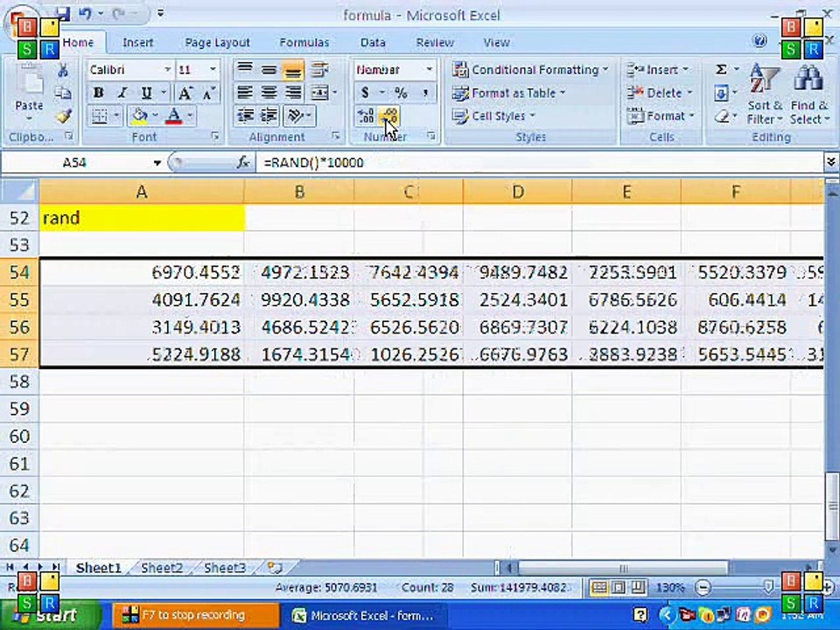The image size is (840, 630).
Task: Toggle Bold formatting
Action: [x=98, y=93]
